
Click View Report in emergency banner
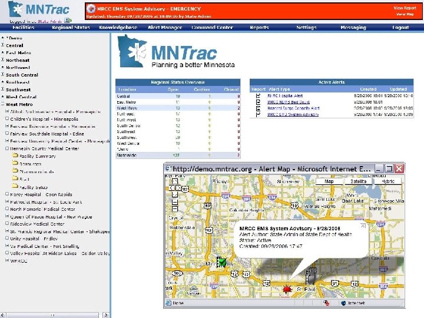click(x=405, y=8)
